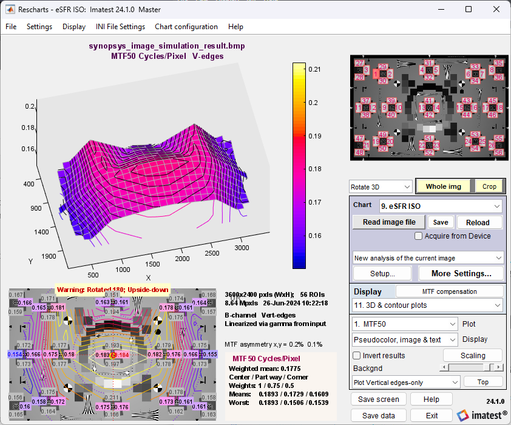Click 'B-channel Vert-edges' text
The height and width of the screenshot is (425, 511).
260,315
